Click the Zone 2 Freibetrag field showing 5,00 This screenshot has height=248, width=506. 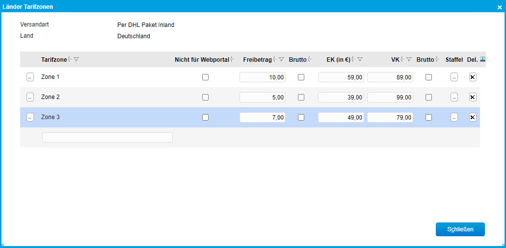pyautogui.click(x=263, y=97)
